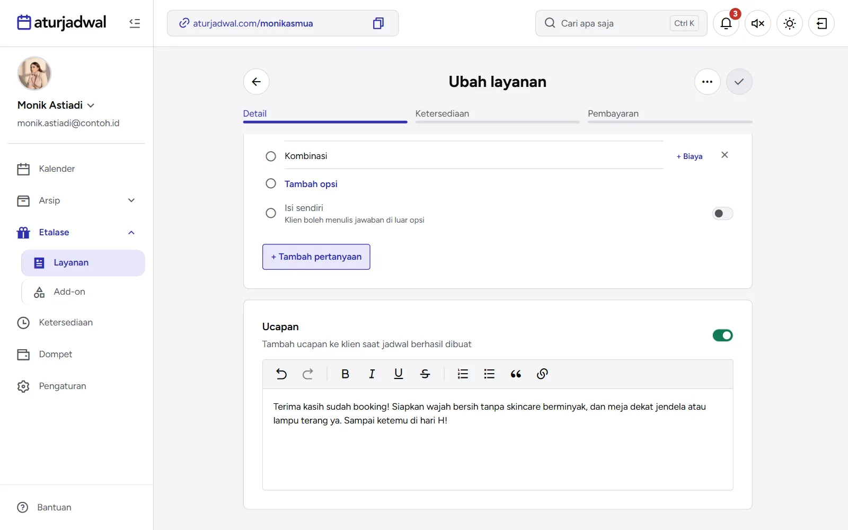Screen dimensions: 848x530
Task: Collapse the sidebar with the menu icon
Action: (x=135, y=23)
